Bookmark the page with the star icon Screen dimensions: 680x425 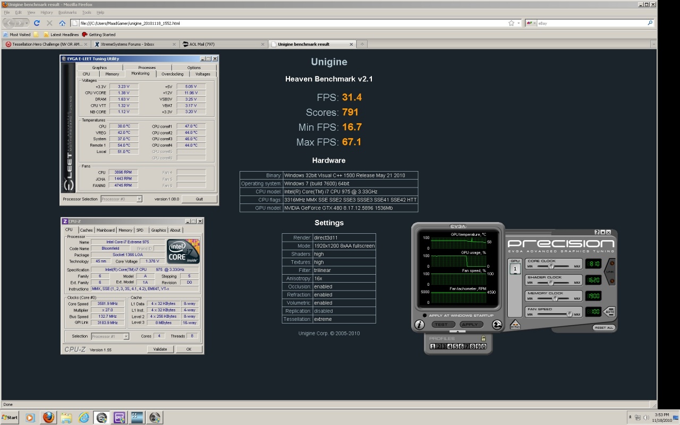coord(511,23)
